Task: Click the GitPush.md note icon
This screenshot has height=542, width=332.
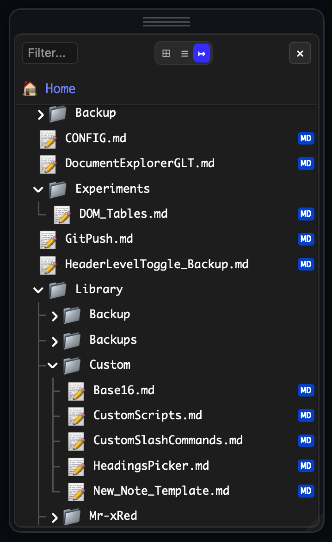Action: [48, 239]
